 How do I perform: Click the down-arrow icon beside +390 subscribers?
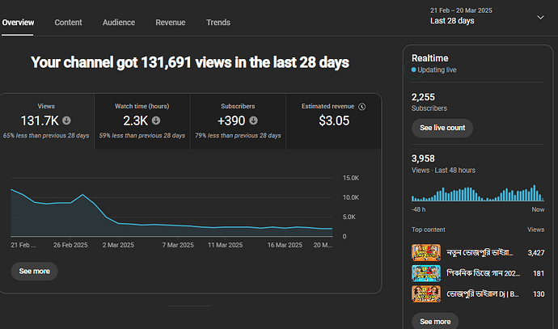tap(253, 120)
